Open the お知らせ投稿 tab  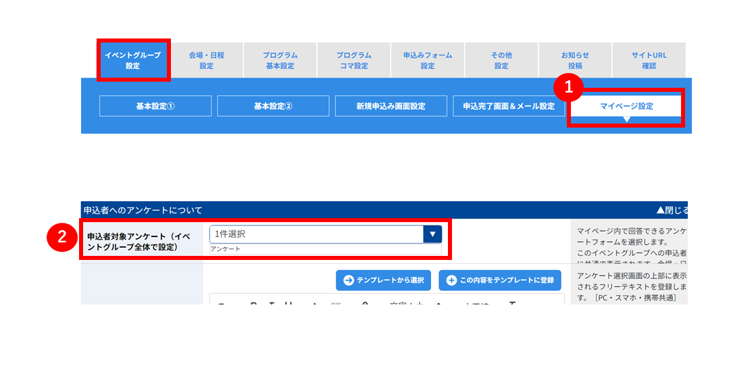[x=575, y=60]
